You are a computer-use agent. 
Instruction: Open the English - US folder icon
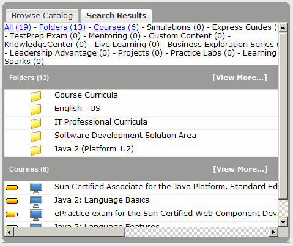point(36,109)
